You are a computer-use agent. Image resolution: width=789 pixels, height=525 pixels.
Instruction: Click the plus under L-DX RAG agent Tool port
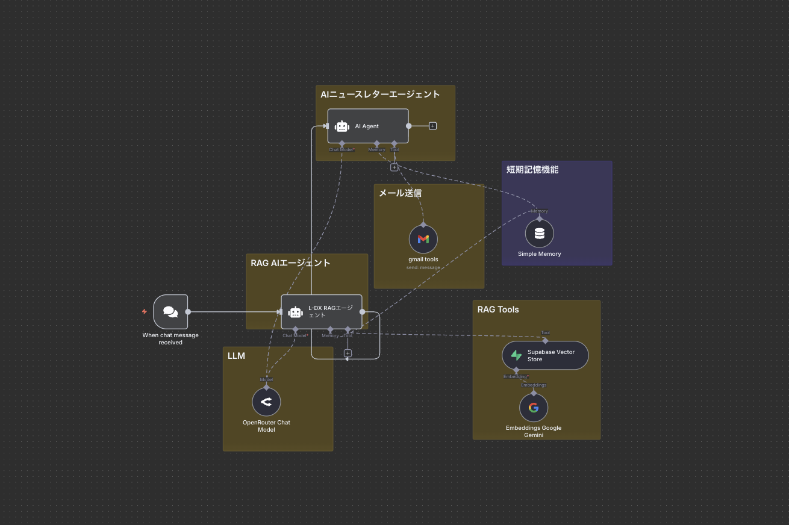pyautogui.click(x=348, y=353)
